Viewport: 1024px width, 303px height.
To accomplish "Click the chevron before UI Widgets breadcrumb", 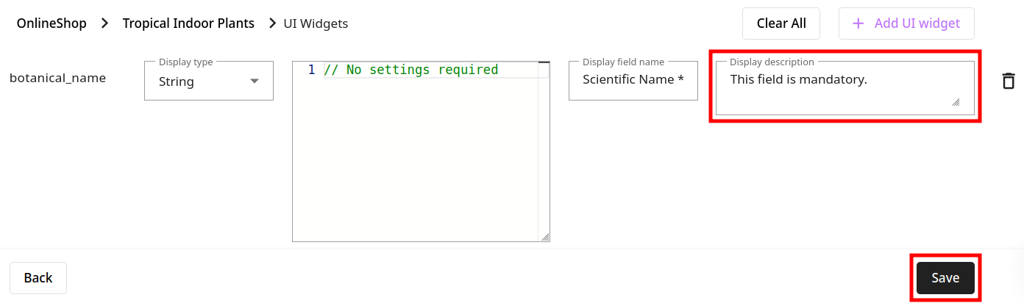I will click(x=272, y=23).
